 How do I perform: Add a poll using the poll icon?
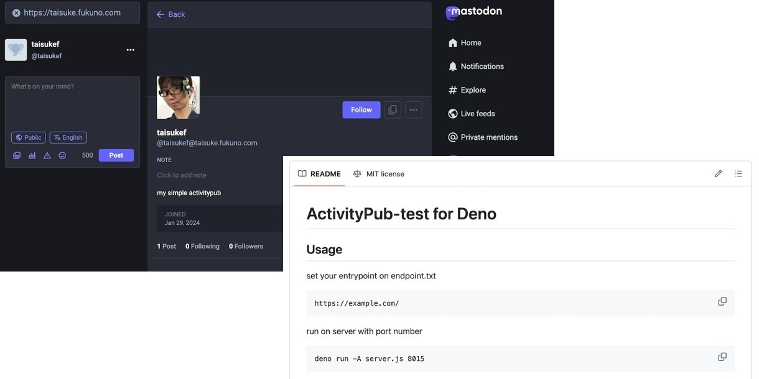[32, 155]
